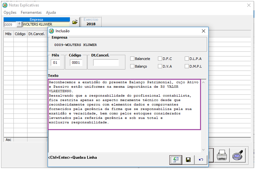Image resolution: width=256 pixels, height=170 pixels.
Task: Click the Empresa code 0009 field
Action: [10, 24]
